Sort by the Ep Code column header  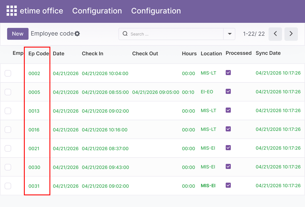[39, 54]
